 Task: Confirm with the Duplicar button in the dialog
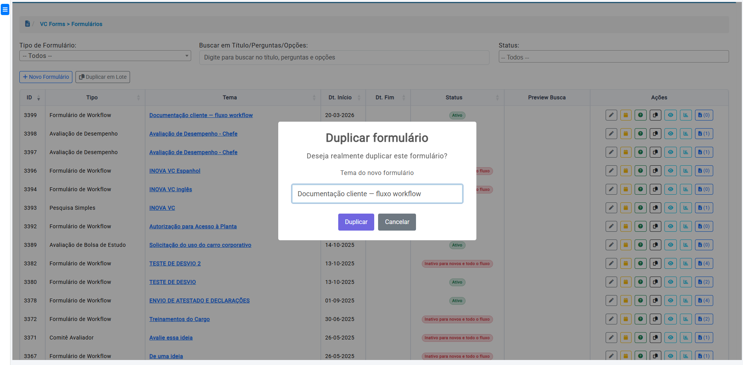pyautogui.click(x=356, y=222)
